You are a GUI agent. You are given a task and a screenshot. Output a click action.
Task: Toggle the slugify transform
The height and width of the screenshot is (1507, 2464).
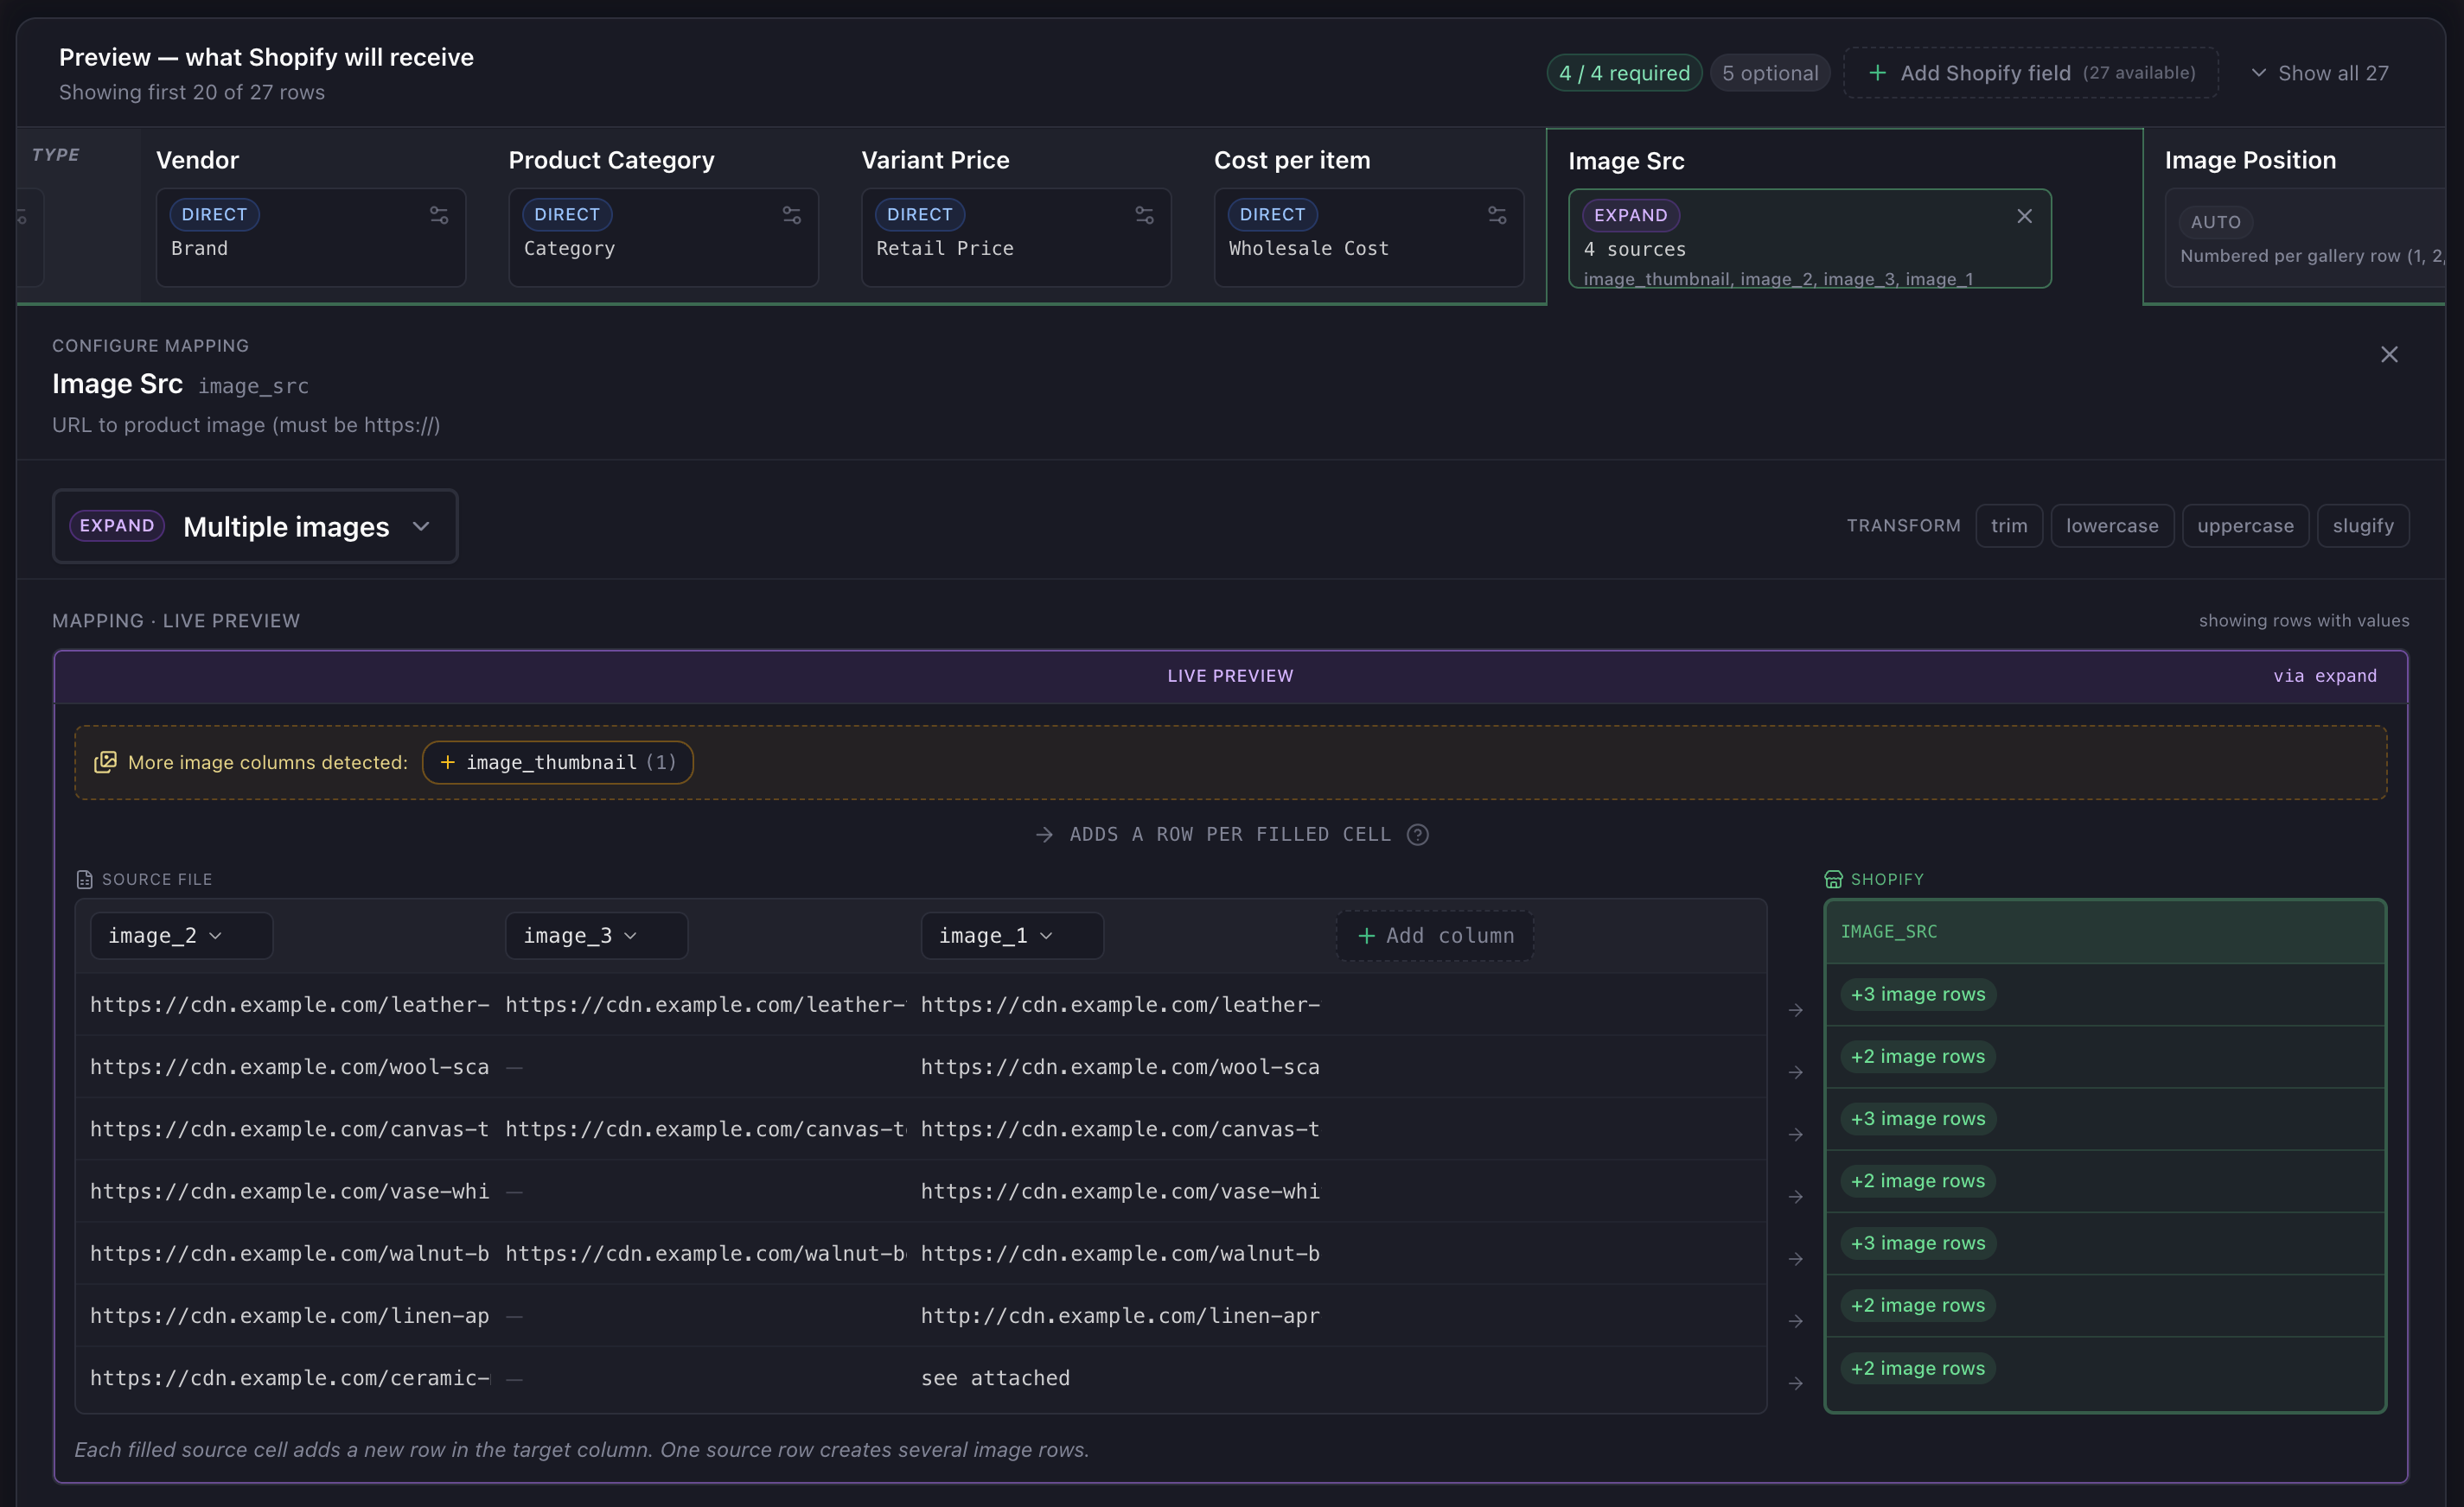tap(2363, 525)
